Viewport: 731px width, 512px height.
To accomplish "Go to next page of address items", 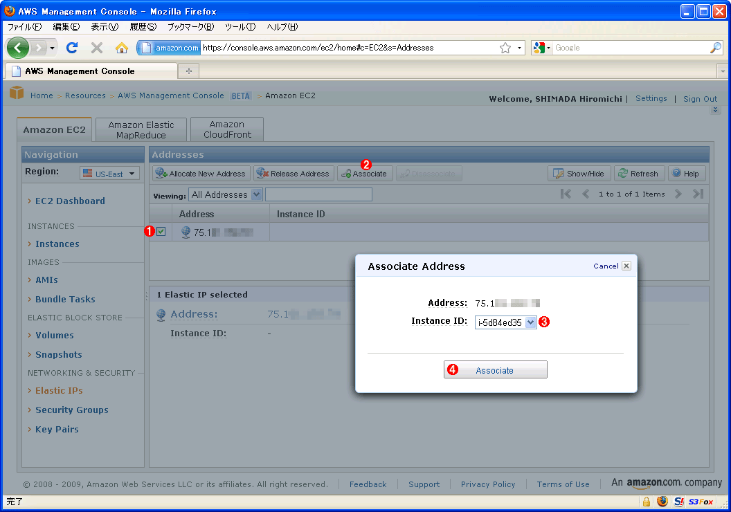I will 678,194.
